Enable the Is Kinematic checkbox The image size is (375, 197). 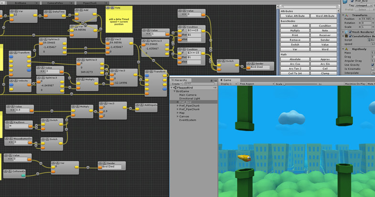(373, 69)
